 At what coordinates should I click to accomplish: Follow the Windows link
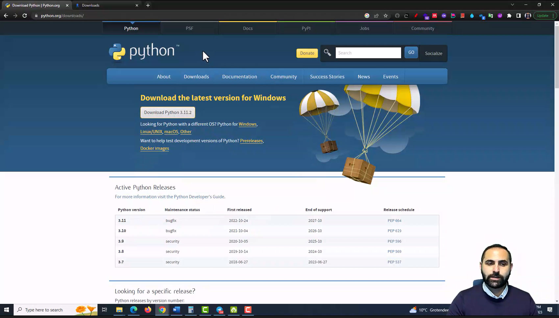coord(248,124)
